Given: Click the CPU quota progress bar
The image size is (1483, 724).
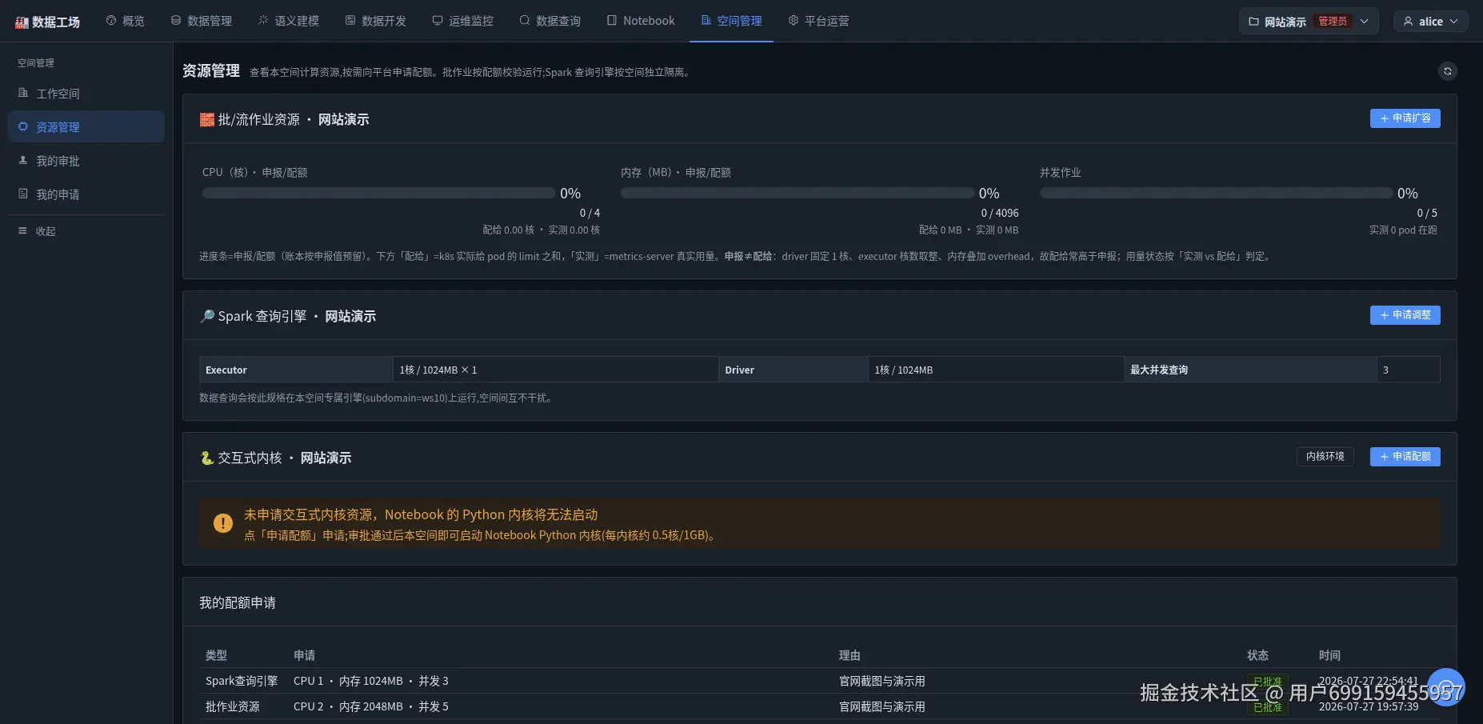Looking at the screenshot, I should (378, 193).
